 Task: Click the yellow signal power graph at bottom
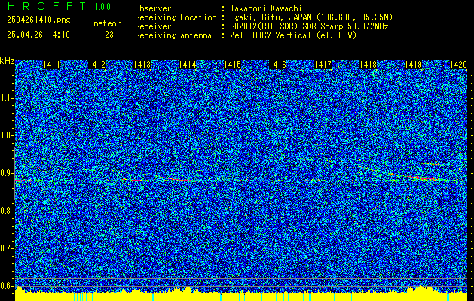[x=241, y=294]
